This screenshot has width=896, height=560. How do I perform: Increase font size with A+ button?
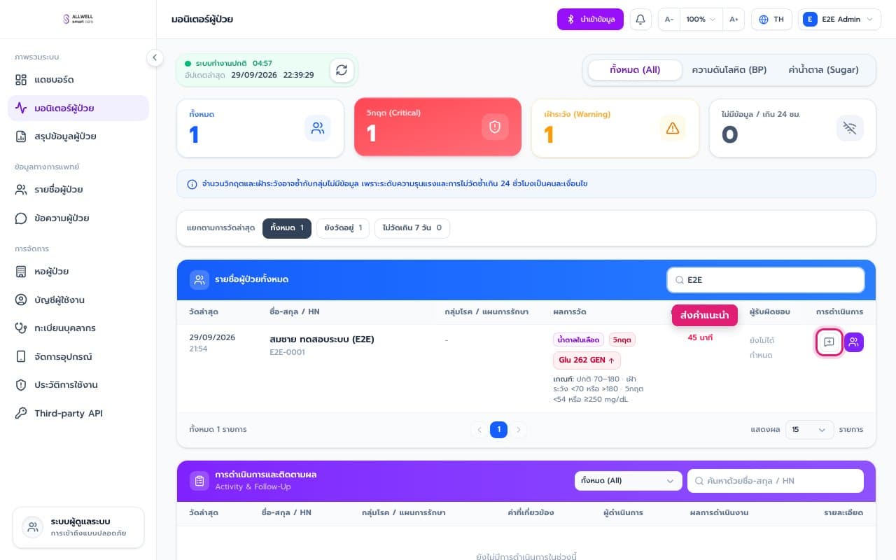coord(734,20)
